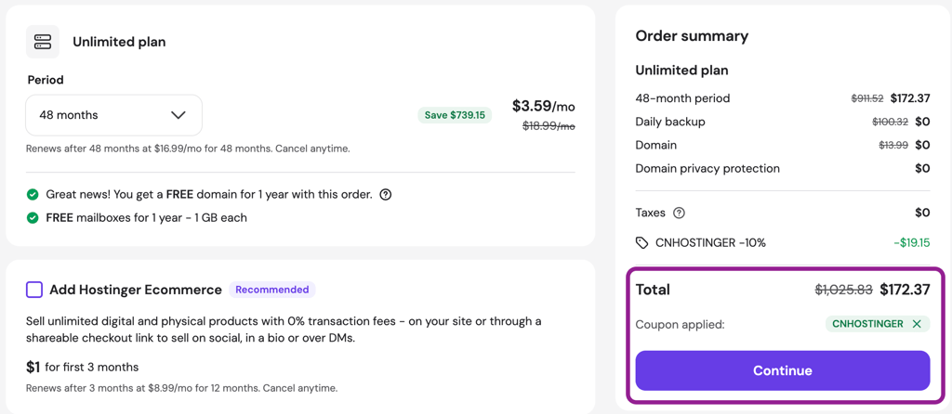The height and width of the screenshot is (414, 952).
Task: Click the crossed-out $911.52 price
Action: pyautogui.click(x=868, y=98)
